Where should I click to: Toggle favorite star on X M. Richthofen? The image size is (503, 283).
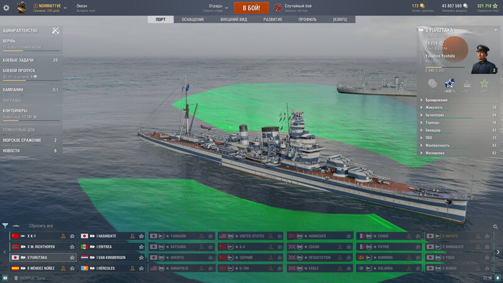72,247
